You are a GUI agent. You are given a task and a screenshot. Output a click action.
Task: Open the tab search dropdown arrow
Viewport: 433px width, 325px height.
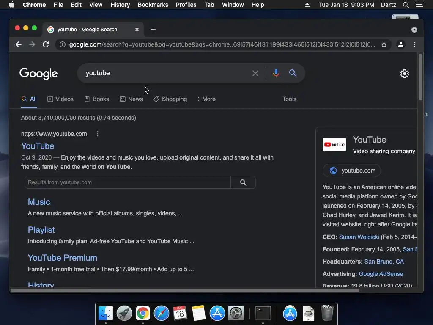click(x=414, y=30)
